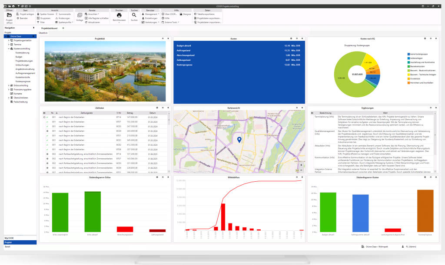Close the Projektdashboard tab
Screen dimensions: 445x265
point(63,28)
